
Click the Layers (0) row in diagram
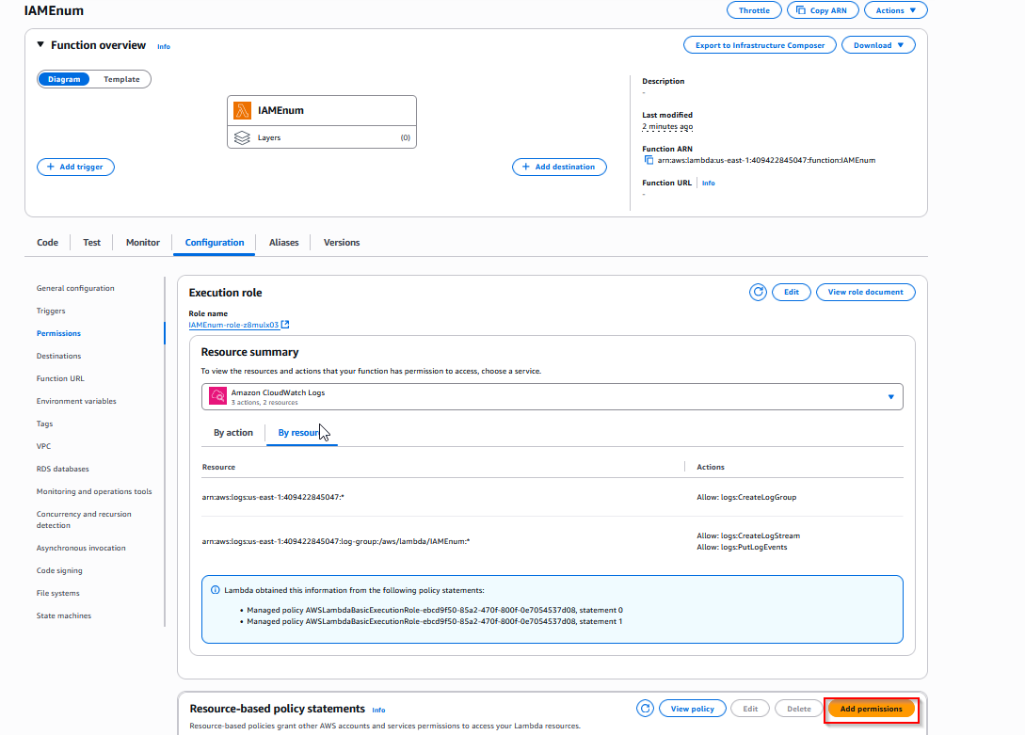coord(322,137)
